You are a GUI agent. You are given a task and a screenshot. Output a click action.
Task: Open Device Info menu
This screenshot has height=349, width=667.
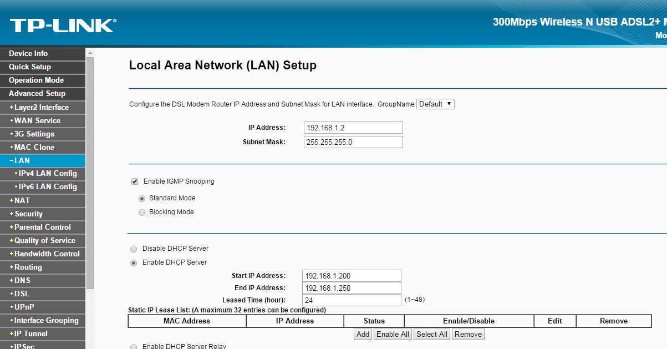(x=43, y=54)
